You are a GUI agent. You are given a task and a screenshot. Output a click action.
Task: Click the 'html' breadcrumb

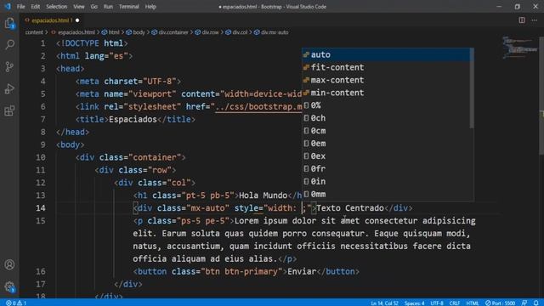[x=110, y=32]
